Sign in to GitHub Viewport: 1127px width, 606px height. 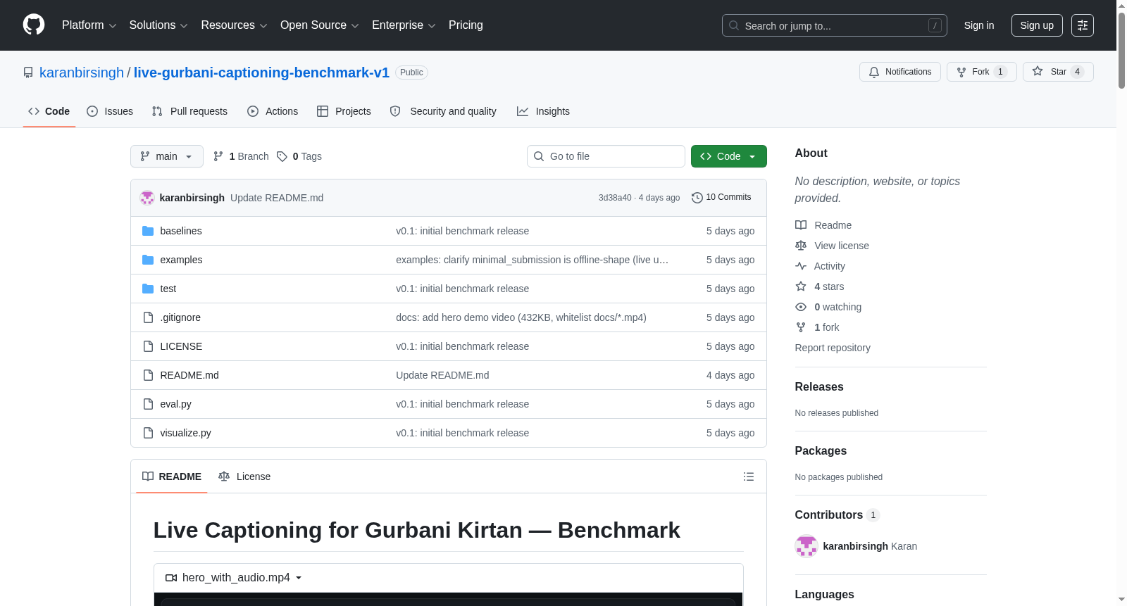[979, 25]
